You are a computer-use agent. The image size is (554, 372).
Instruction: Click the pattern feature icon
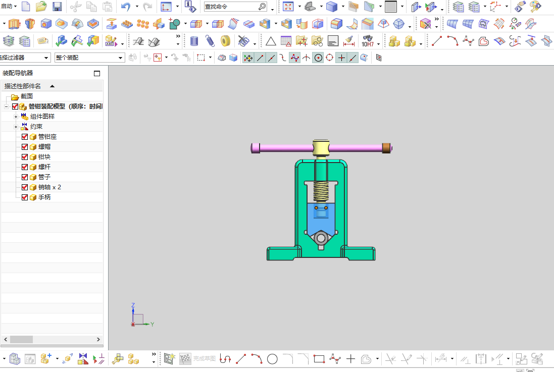point(143,24)
